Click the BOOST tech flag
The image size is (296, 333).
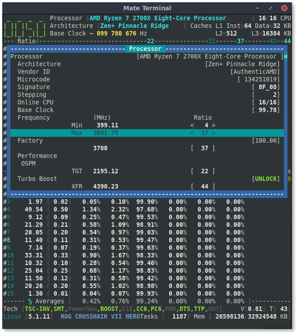click(109, 309)
